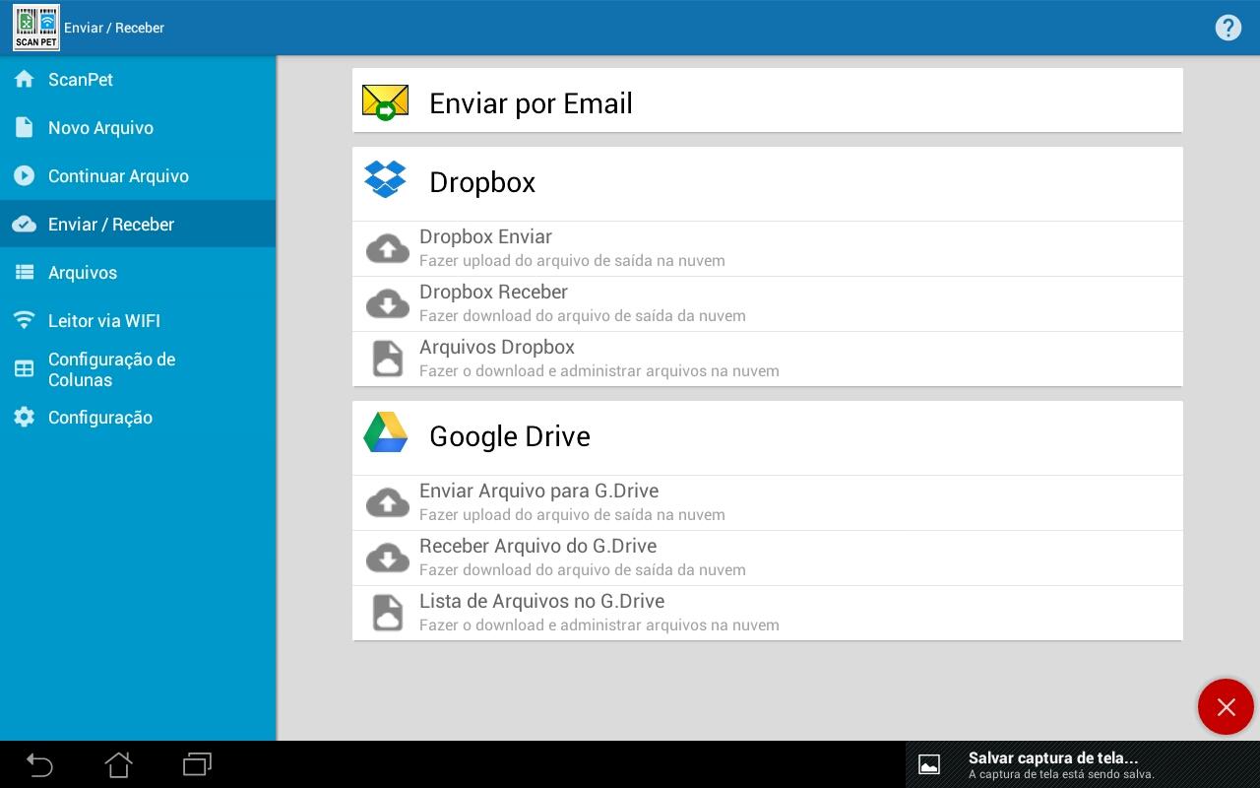Click the Google Drive section header text

click(x=510, y=436)
